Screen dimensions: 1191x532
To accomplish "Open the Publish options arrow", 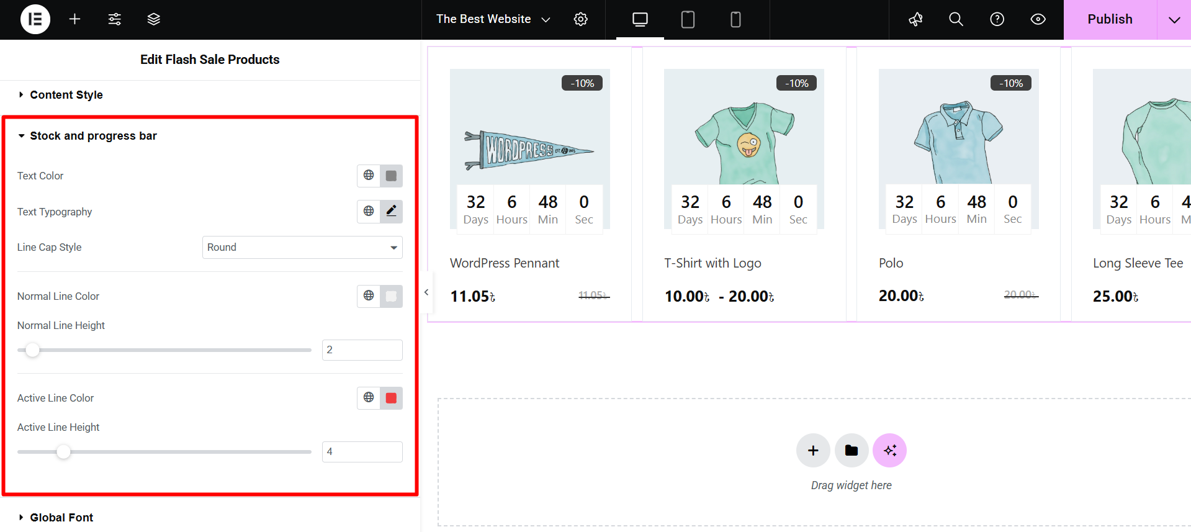I will 1174,19.
